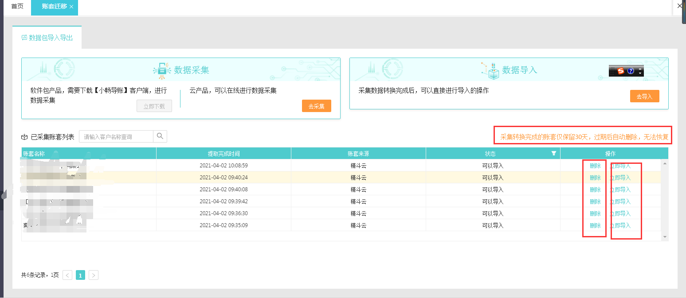Click the 数据采集 header icon
The height and width of the screenshot is (298, 686).
pyautogui.click(x=162, y=70)
